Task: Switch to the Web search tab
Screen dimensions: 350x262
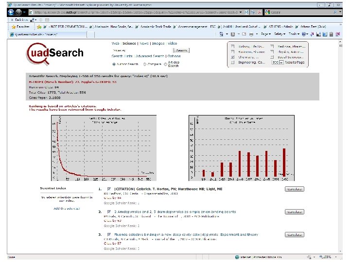Action: (x=115, y=44)
